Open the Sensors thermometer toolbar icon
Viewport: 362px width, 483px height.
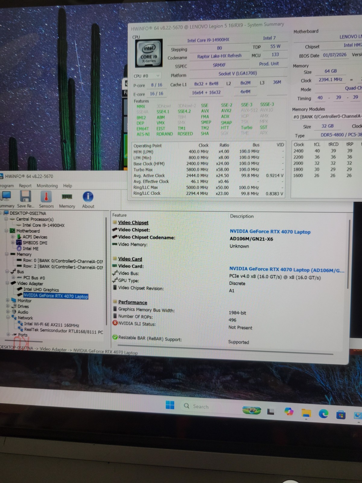pyautogui.click(x=46, y=200)
